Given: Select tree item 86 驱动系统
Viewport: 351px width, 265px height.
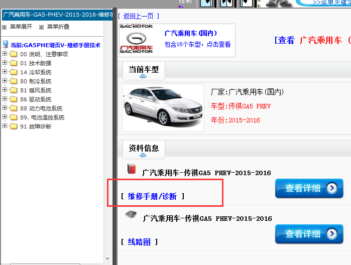Looking at the screenshot, I should (x=36, y=99).
